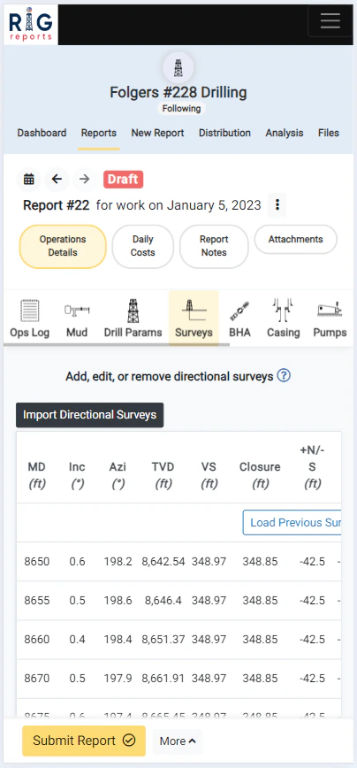Open the calendar date picker icon
Viewport: 357px width, 768px height.
pyautogui.click(x=29, y=180)
